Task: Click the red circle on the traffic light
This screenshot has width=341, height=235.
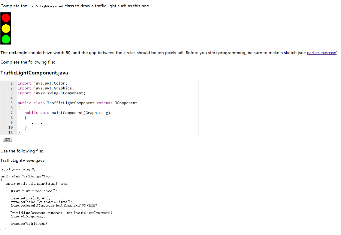Action: tap(6, 17)
